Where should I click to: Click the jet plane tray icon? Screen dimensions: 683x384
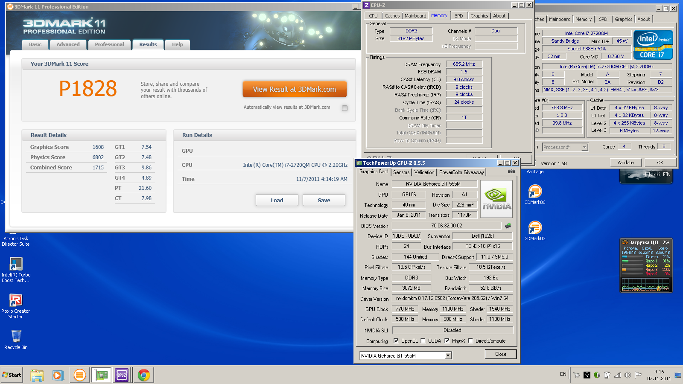point(577,375)
